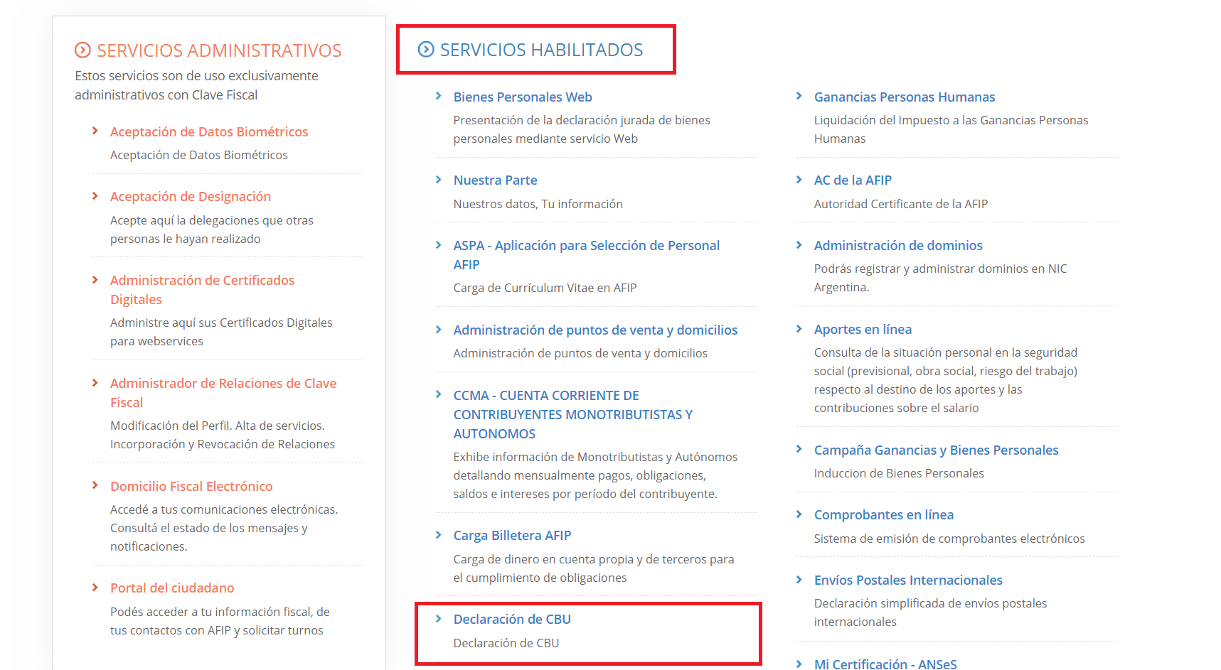Click the circled arrow icon beside Servicios Administrativos
The height and width of the screenshot is (670, 1221).
click(x=82, y=50)
